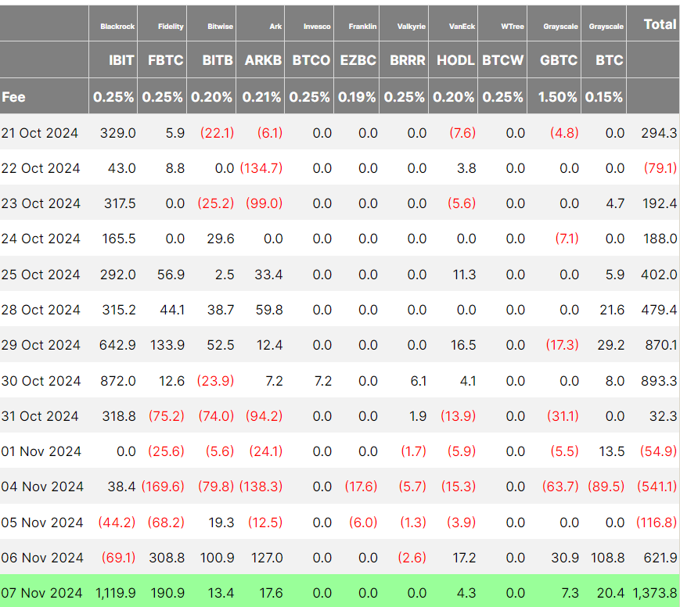Viewport: 680px width, 607px height.
Task: Select the IBIT ticker header
Action: coord(121,59)
